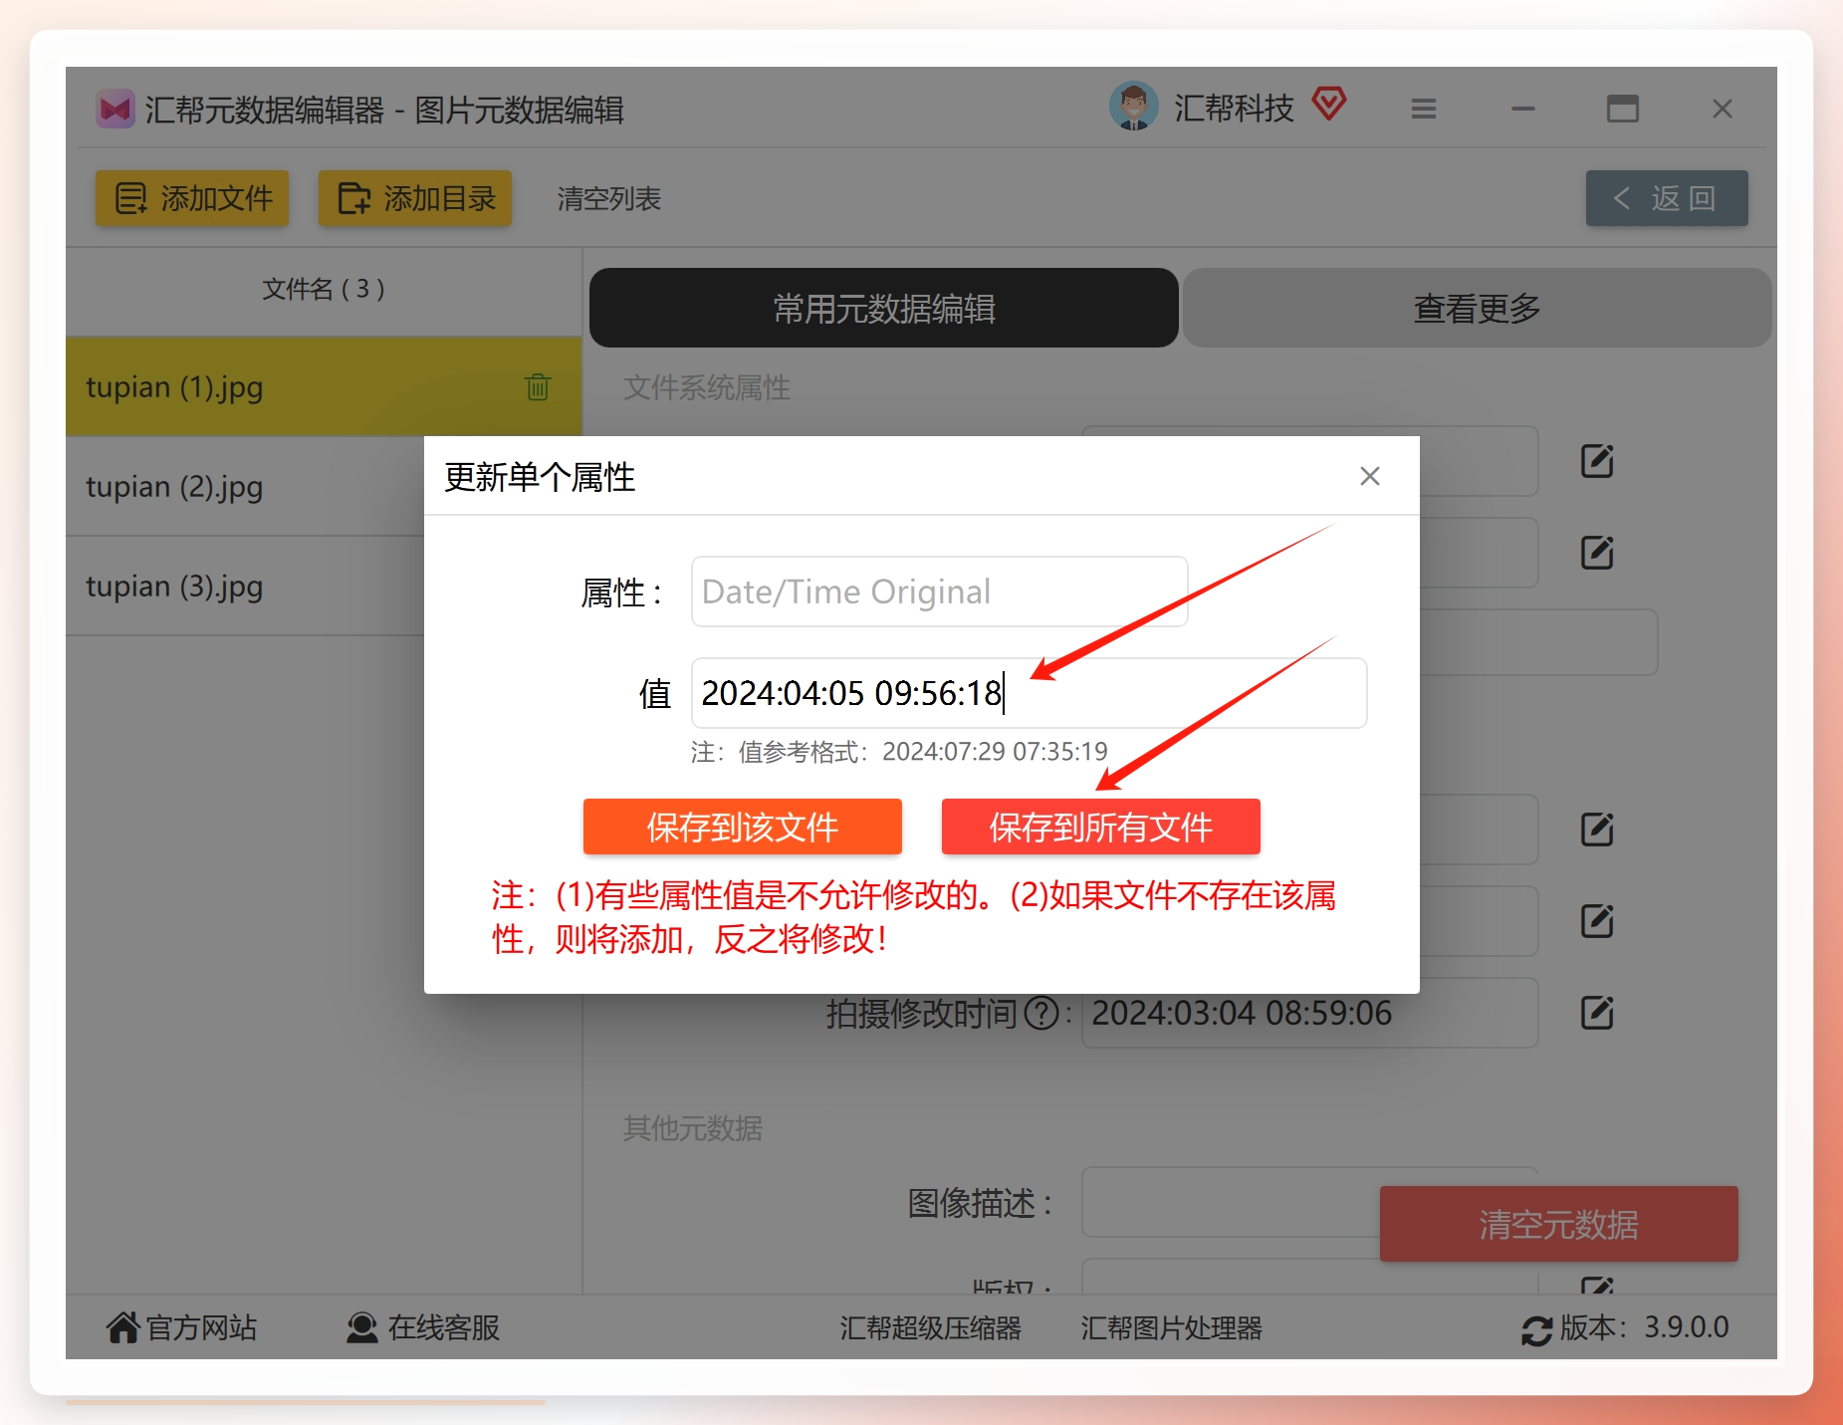Click the 清空元数据 button
Screen dimensions: 1843x1425
1559,1224
